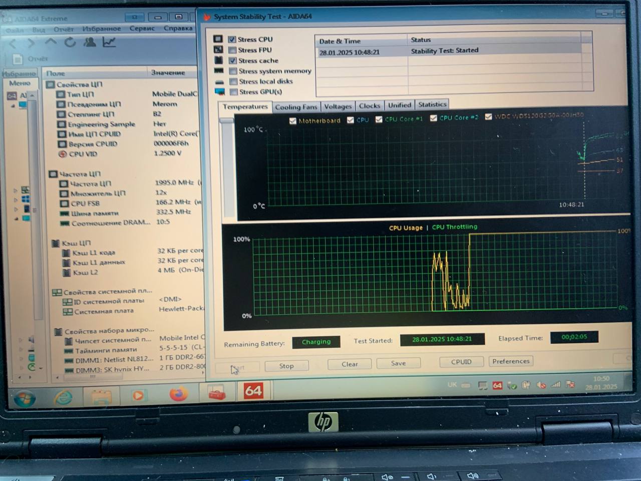Enable the Stress FPU checkbox
Viewport: 641px width, 481px height.
tap(232, 50)
